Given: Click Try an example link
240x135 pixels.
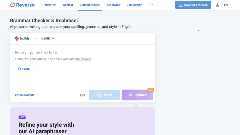Looking at the screenshot, I should pos(25,95).
